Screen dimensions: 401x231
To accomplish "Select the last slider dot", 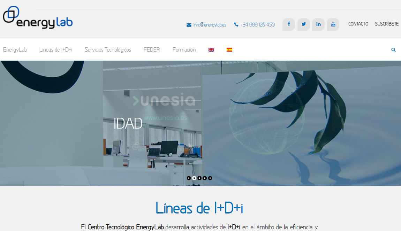I will [210, 178].
